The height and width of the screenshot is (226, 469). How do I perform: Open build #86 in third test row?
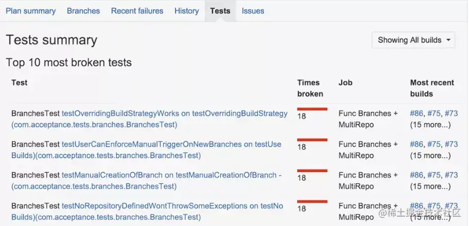(x=416, y=175)
